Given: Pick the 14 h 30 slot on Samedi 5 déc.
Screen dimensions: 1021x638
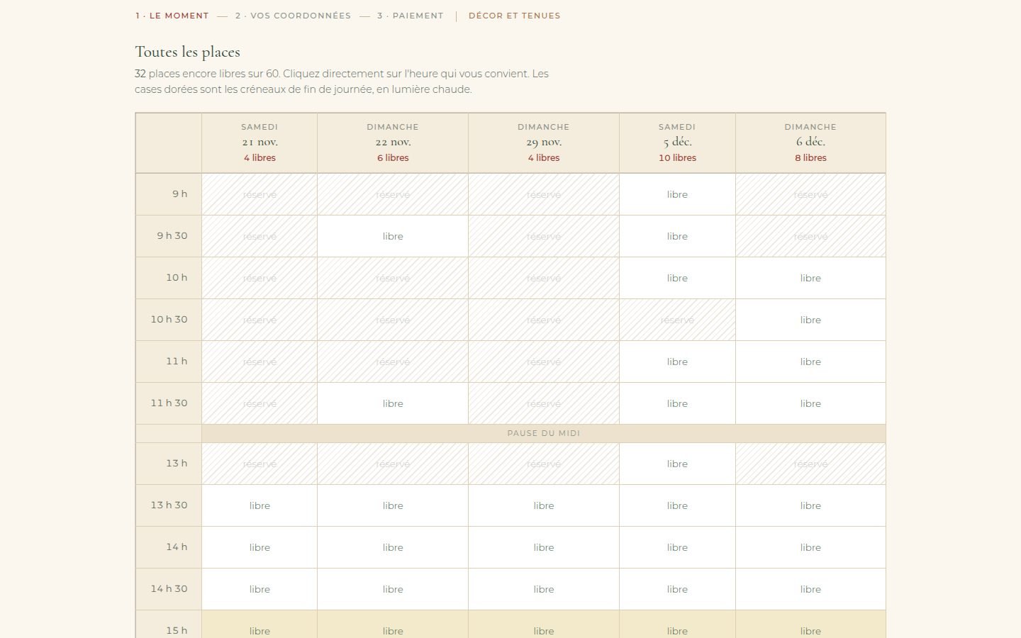Looking at the screenshot, I should click(x=677, y=589).
